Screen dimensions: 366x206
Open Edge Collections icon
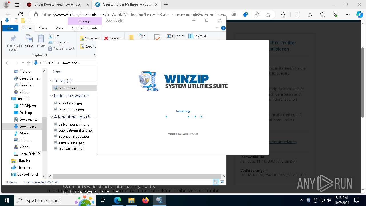click(x=323, y=15)
